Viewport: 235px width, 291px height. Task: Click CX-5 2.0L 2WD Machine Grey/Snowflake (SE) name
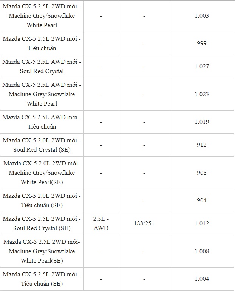tap(42, 173)
